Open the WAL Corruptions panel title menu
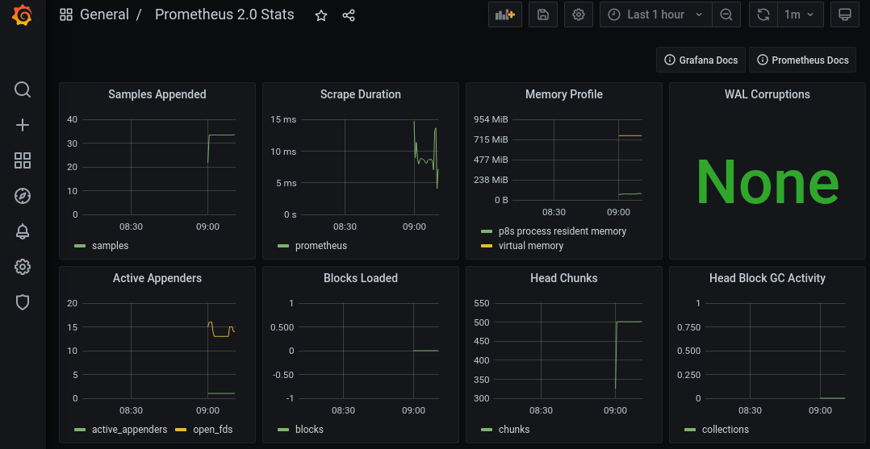 click(x=768, y=94)
